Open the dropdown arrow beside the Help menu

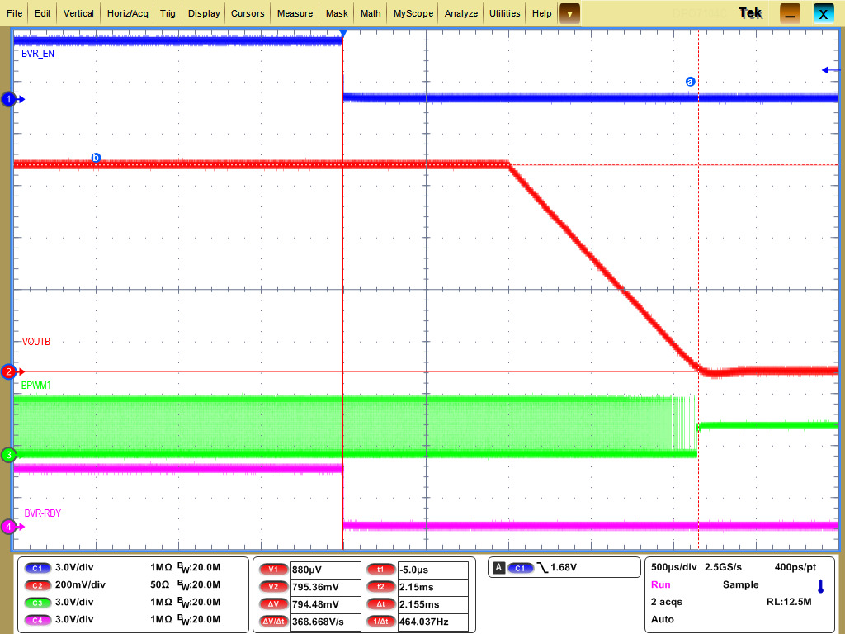click(570, 13)
